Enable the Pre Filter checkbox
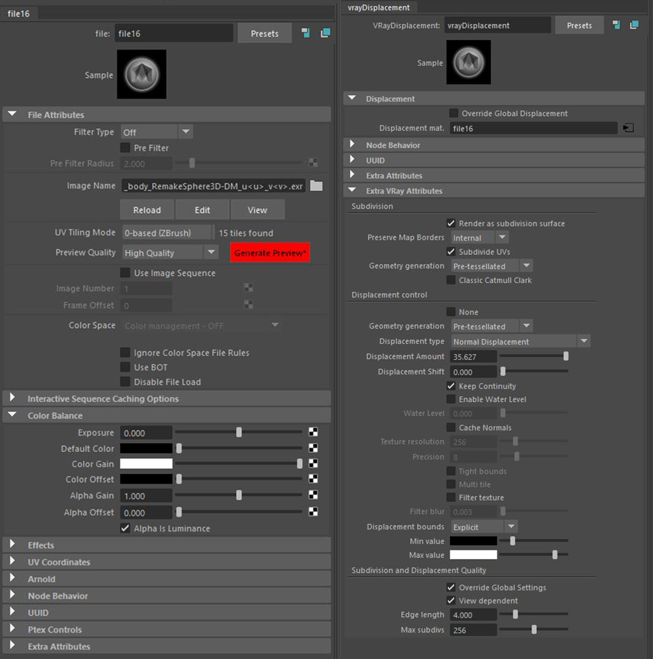The image size is (653, 659). pos(125,147)
